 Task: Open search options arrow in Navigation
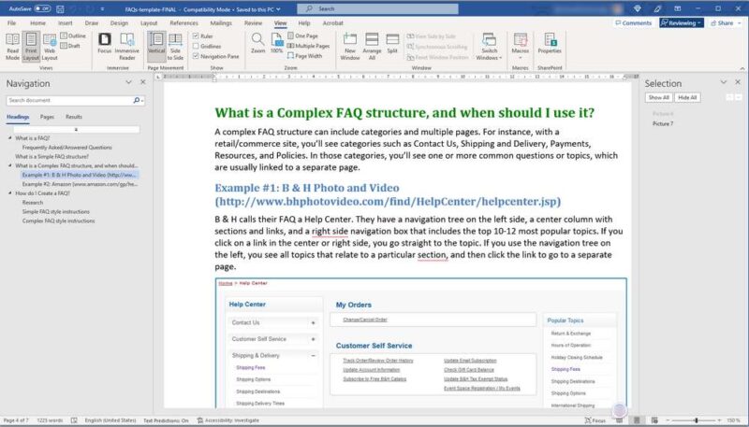click(x=142, y=101)
